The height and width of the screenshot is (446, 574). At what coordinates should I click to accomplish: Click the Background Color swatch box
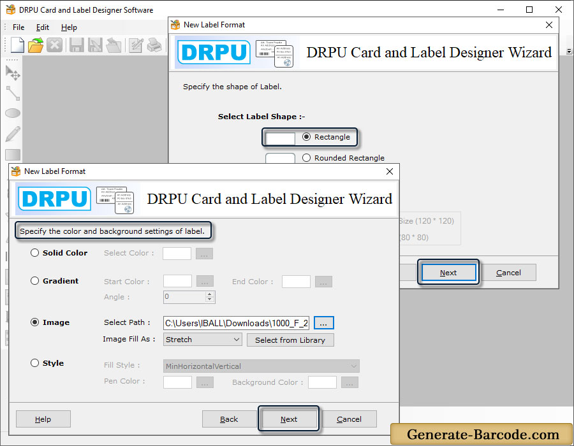click(322, 382)
